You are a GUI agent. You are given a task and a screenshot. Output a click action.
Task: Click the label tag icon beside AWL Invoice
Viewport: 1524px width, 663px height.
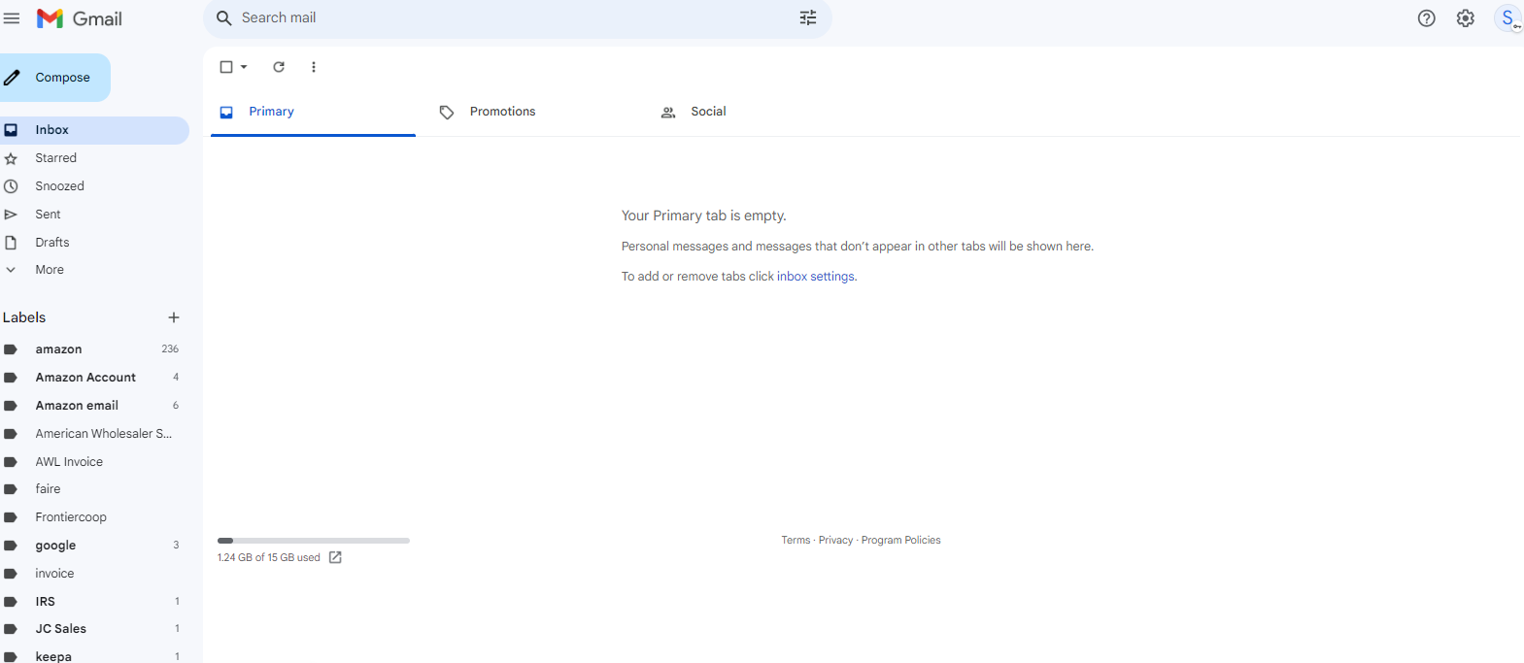click(x=11, y=462)
